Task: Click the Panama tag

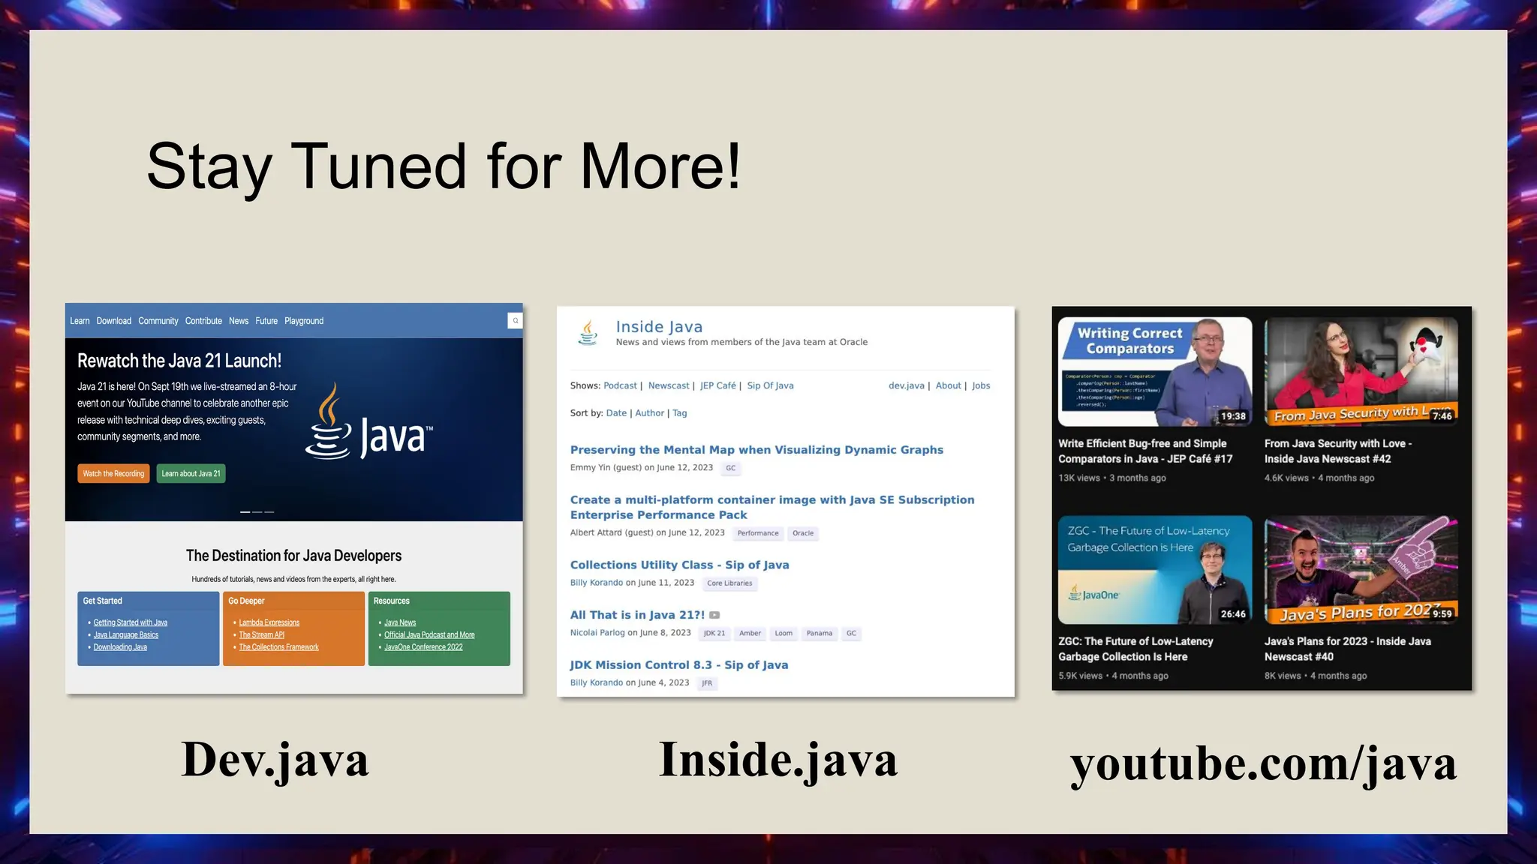Action: pyautogui.click(x=820, y=633)
